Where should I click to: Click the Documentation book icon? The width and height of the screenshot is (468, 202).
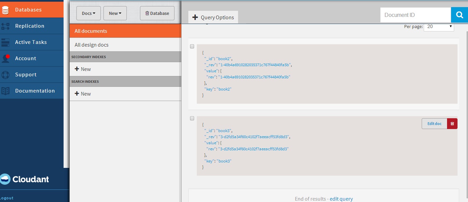click(x=5, y=91)
